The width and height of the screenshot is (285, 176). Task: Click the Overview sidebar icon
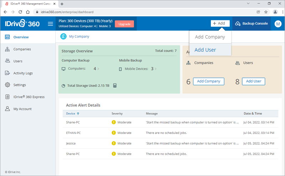tap(7, 37)
